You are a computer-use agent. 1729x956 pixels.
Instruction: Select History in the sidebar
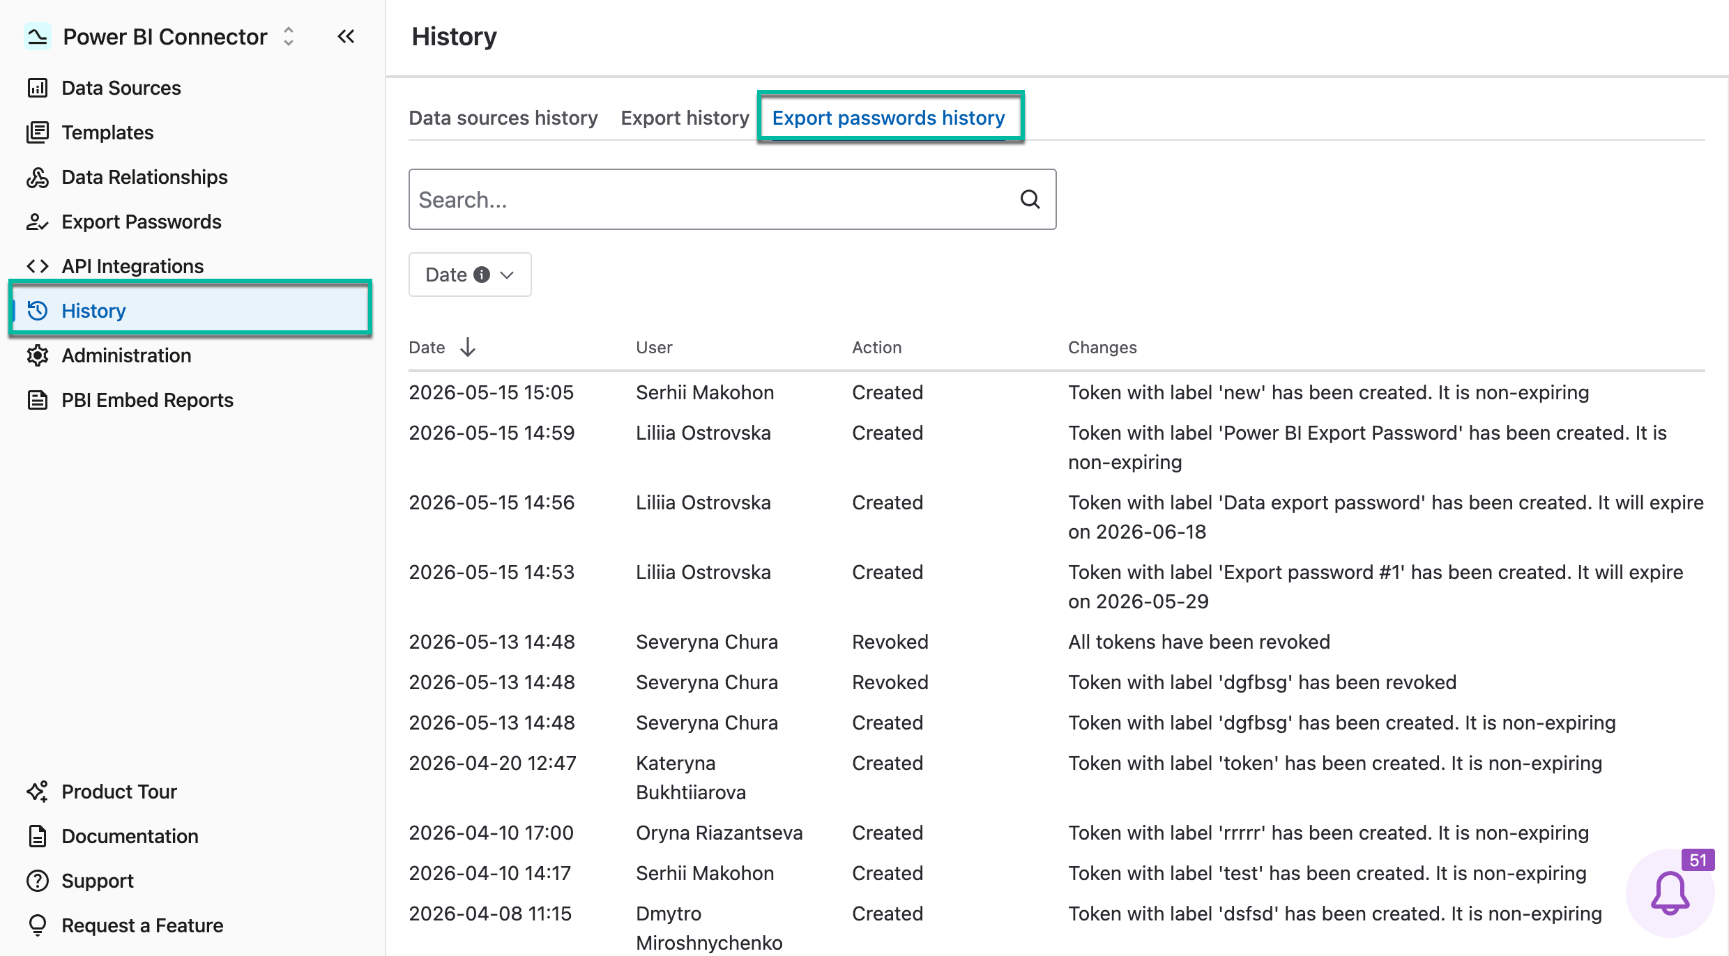point(190,311)
